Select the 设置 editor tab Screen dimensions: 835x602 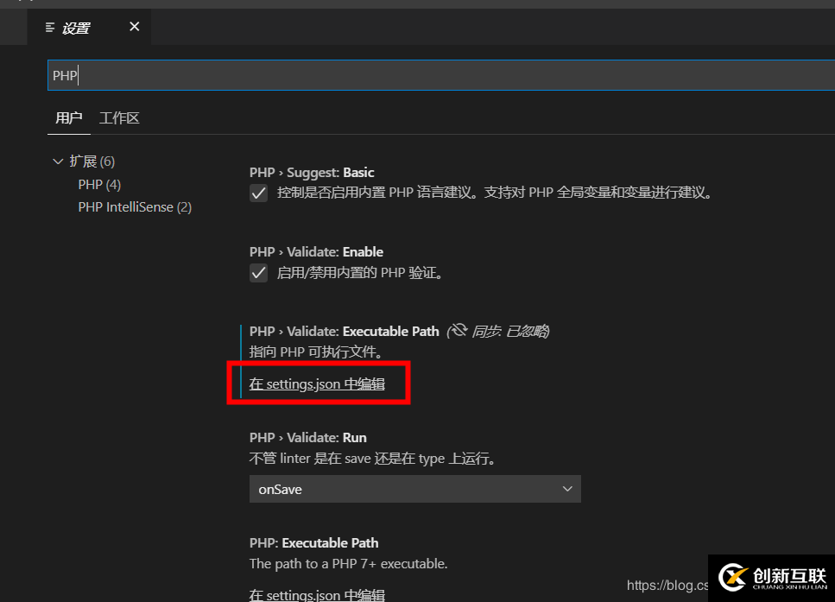pos(89,27)
